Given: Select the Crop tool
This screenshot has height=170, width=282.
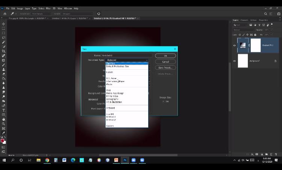Looking at the screenshot, I should pyautogui.click(x=4, y=51).
